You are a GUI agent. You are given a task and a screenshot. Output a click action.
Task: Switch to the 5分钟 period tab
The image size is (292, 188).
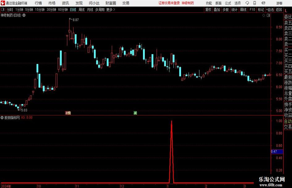(x=29, y=10)
